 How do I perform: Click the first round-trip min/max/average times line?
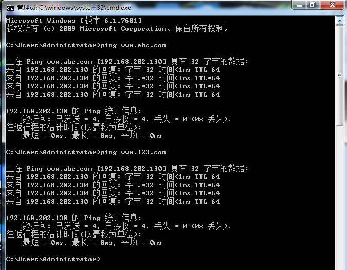[x=92, y=136]
